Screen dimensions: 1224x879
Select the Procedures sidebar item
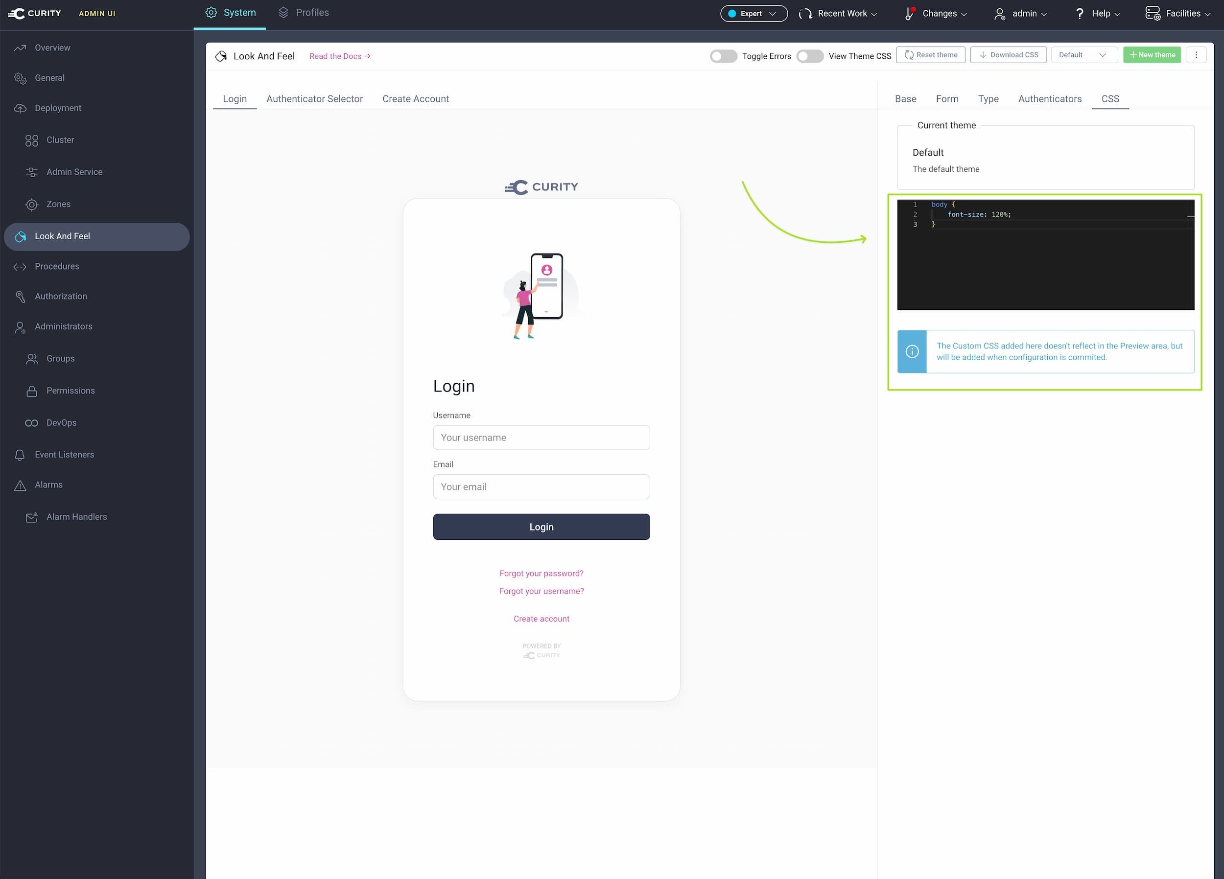tap(57, 266)
